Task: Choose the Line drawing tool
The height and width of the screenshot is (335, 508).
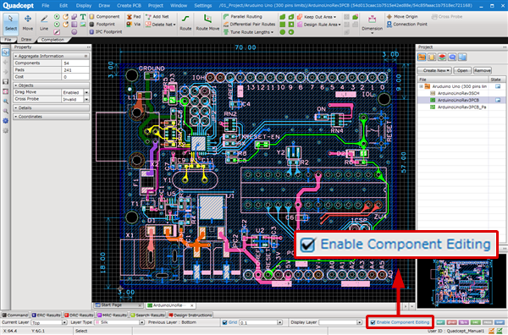Action: [44, 23]
